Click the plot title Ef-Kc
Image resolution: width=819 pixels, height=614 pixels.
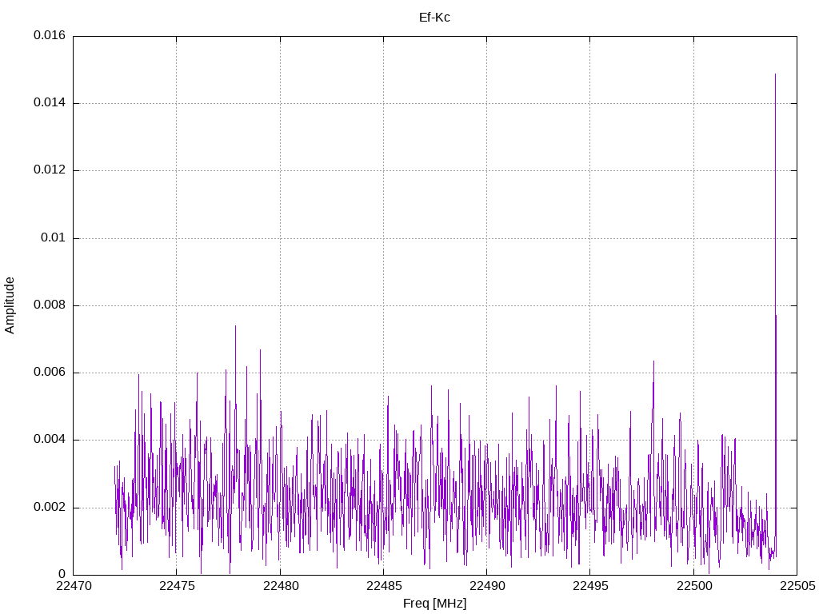tap(434, 17)
